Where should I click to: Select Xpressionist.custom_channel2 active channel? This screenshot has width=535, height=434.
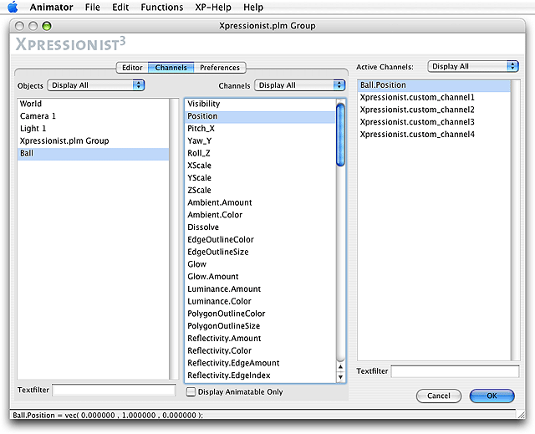click(x=434, y=110)
